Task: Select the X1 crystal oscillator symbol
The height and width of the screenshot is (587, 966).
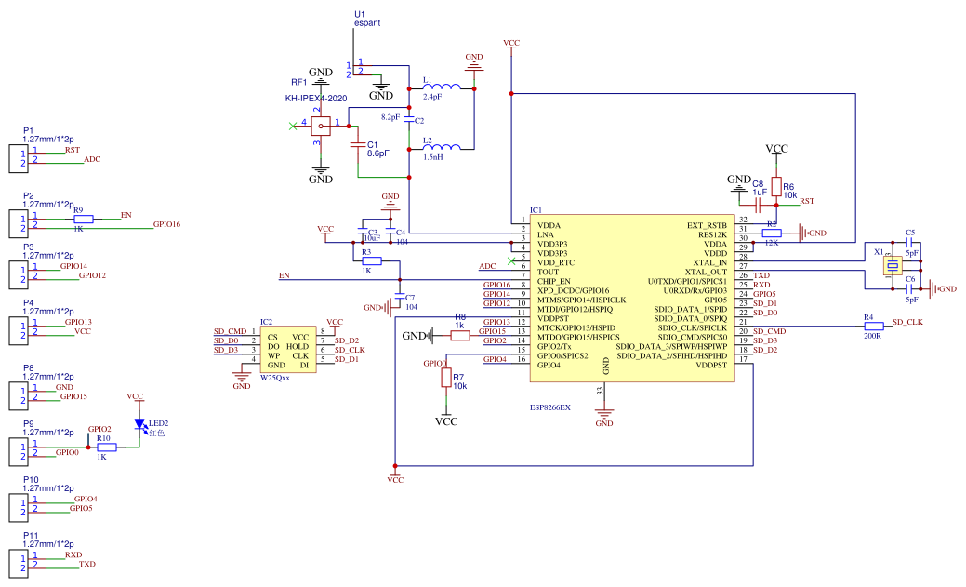Action: (892, 266)
